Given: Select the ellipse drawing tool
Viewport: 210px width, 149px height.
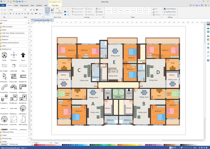Looking at the screenshot, I should coord(65,15).
